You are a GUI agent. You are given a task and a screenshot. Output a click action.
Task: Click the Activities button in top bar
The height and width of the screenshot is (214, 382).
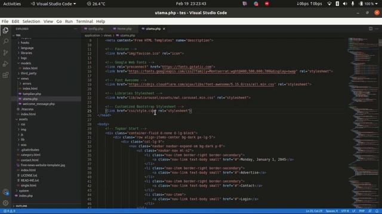[12, 4]
